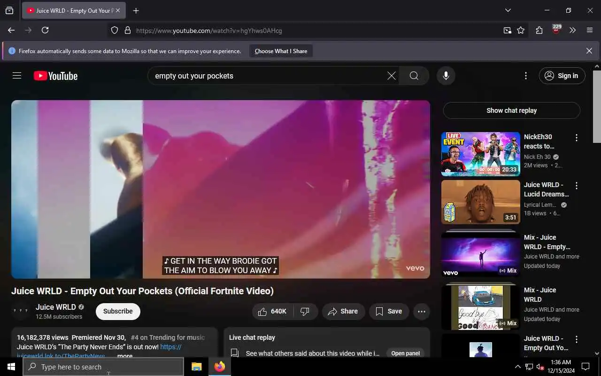Subscribe to Juice WRLD channel
The width and height of the screenshot is (601, 376).
pyautogui.click(x=118, y=311)
